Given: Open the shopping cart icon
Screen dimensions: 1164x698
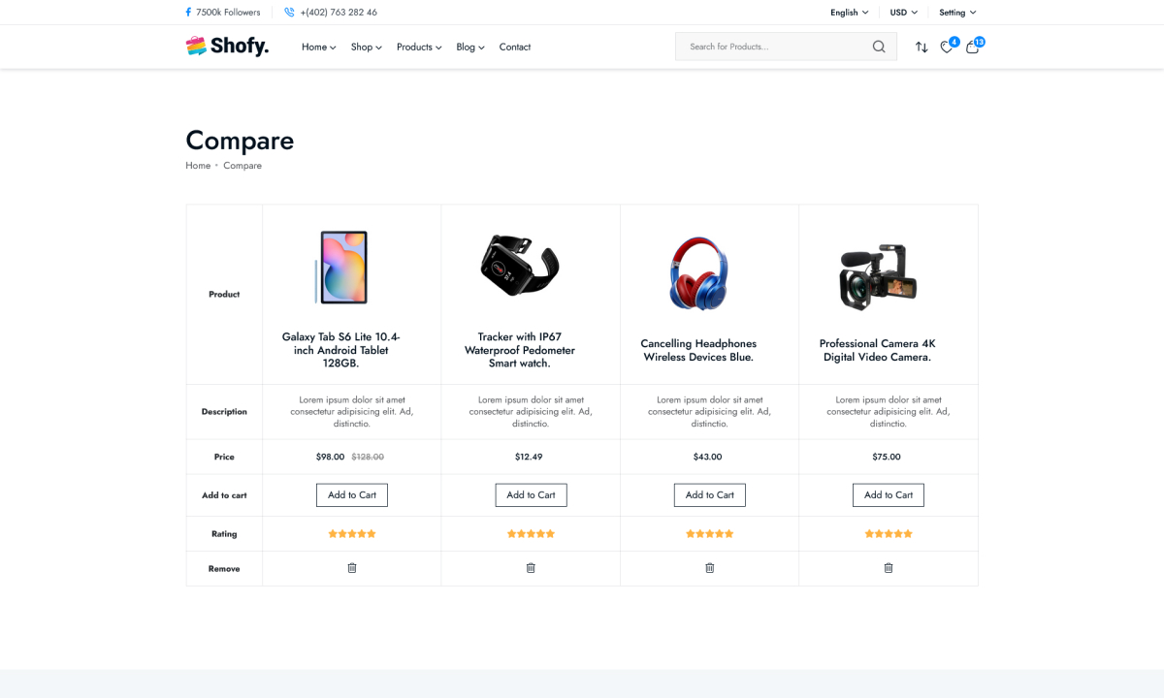Looking at the screenshot, I should [x=972, y=47].
